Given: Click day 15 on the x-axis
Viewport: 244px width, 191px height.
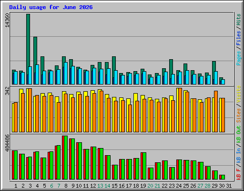Looking at the screenshot, I should click(114, 186).
